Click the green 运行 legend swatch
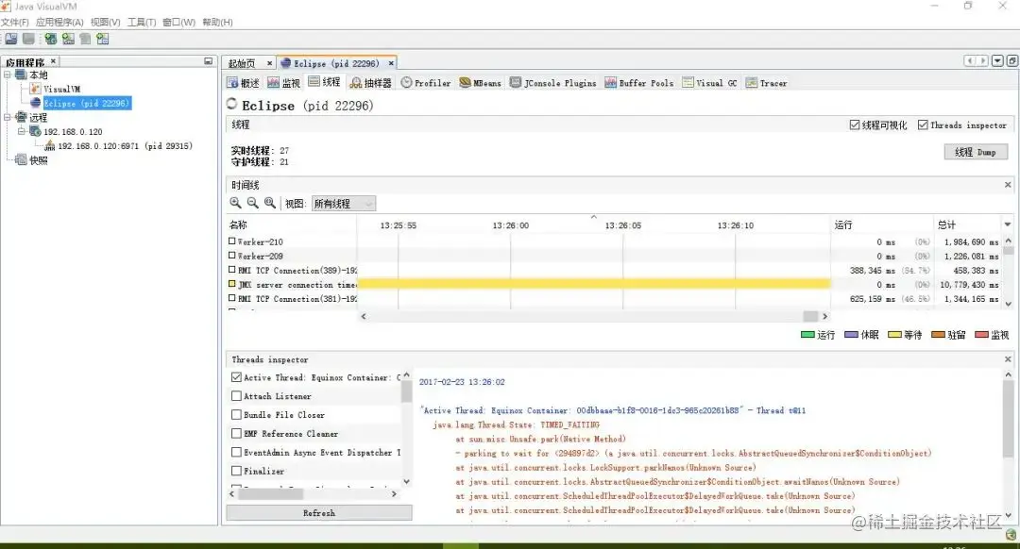Viewport: 1020px width, 549px height. click(x=807, y=335)
